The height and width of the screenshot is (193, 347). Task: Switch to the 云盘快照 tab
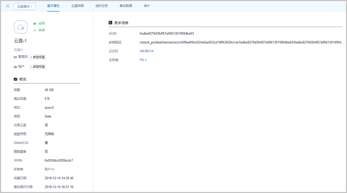point(77,6)
